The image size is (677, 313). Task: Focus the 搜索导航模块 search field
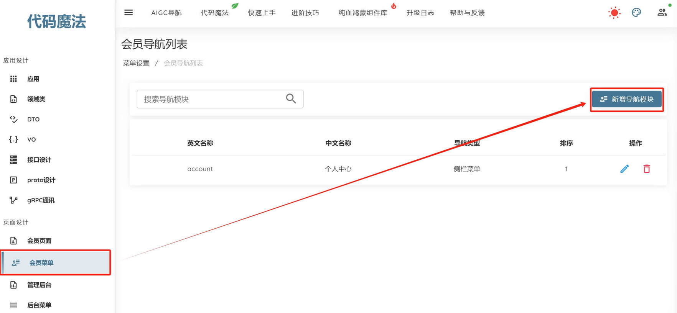[220, 99]
